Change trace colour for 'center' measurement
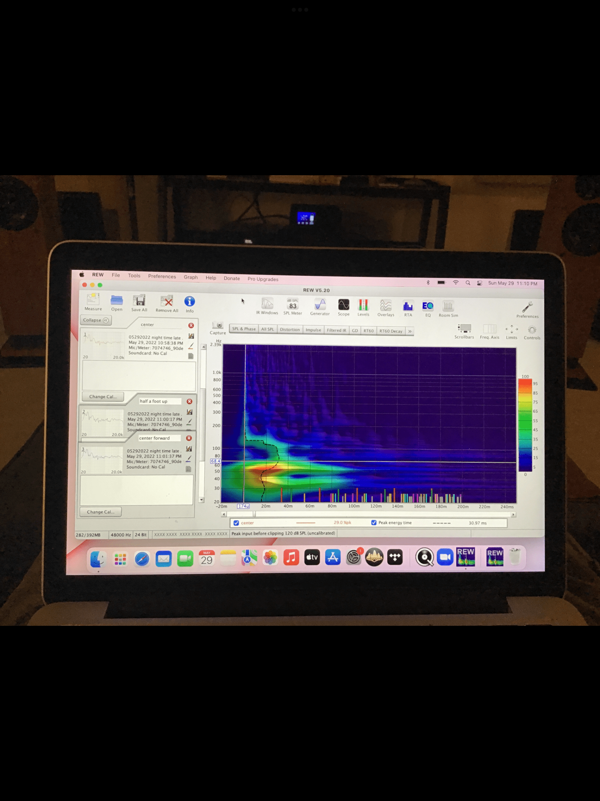The height and width of the screenshot is (801, 600). pos(191,346)
